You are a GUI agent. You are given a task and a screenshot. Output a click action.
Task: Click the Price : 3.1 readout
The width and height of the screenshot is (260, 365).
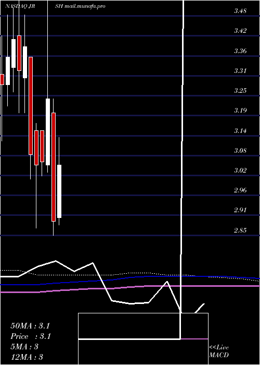point(31,336)
